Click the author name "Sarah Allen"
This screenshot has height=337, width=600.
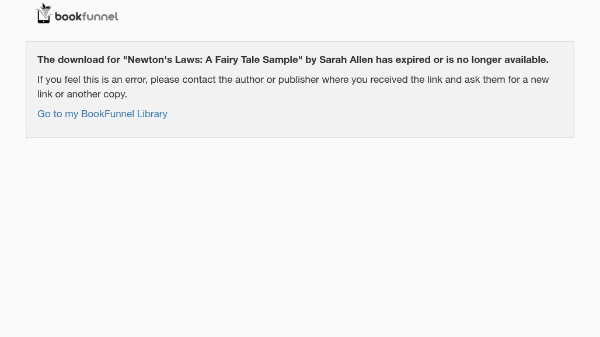pyautogui.click(x=346, y=59)
